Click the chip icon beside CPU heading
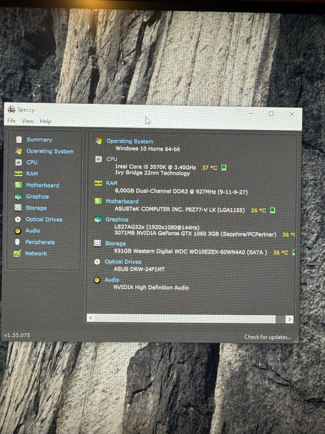Image resolution: width=325 pixels, height=434 pixels. tap(99, 159)
